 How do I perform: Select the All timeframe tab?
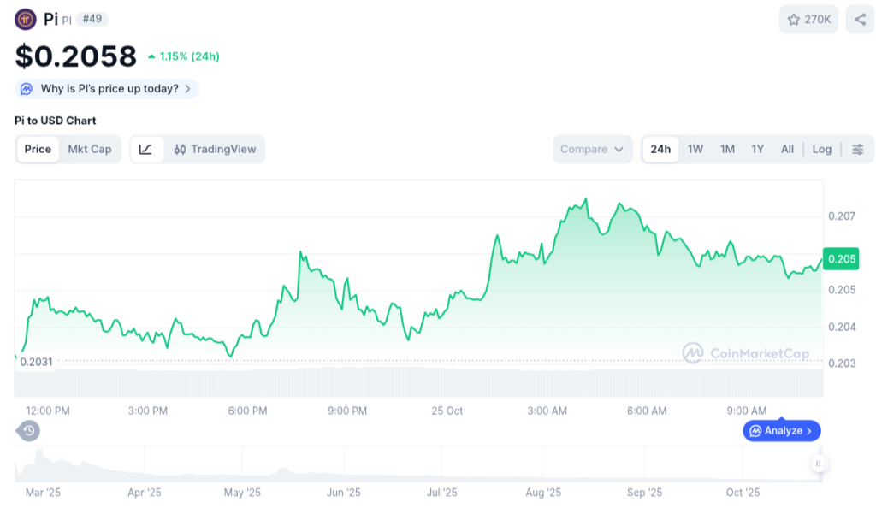[787, 149]
